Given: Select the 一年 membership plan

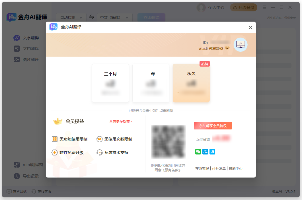Looking at the screenshot, I should point(151,83).
